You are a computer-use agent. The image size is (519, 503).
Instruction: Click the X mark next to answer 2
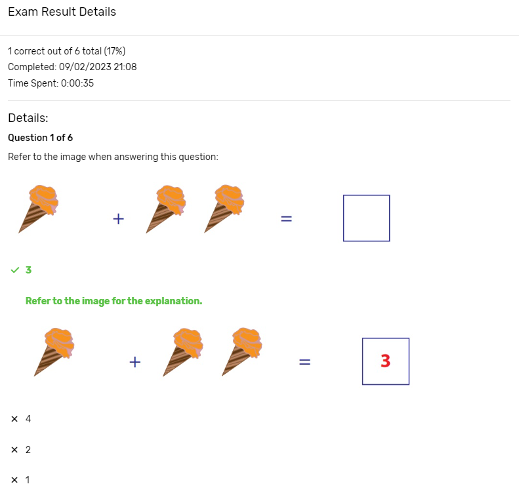[14, 450]
